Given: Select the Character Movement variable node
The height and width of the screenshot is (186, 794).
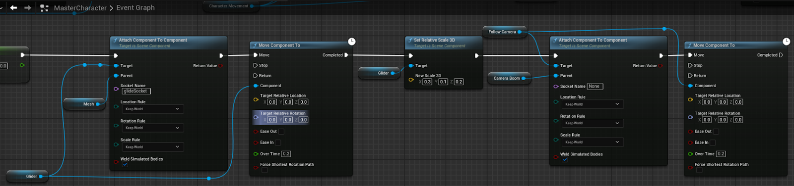Looking at the screenshot, I should coord(231,6).
